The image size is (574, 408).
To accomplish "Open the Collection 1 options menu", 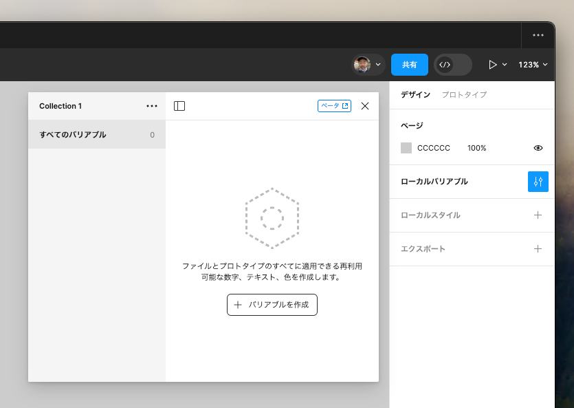I will point(152,105).
